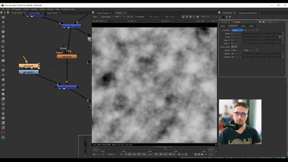Adjust the xrotate slider
The height and width of the screenshot is (162, 288).
tap(262, 54)
